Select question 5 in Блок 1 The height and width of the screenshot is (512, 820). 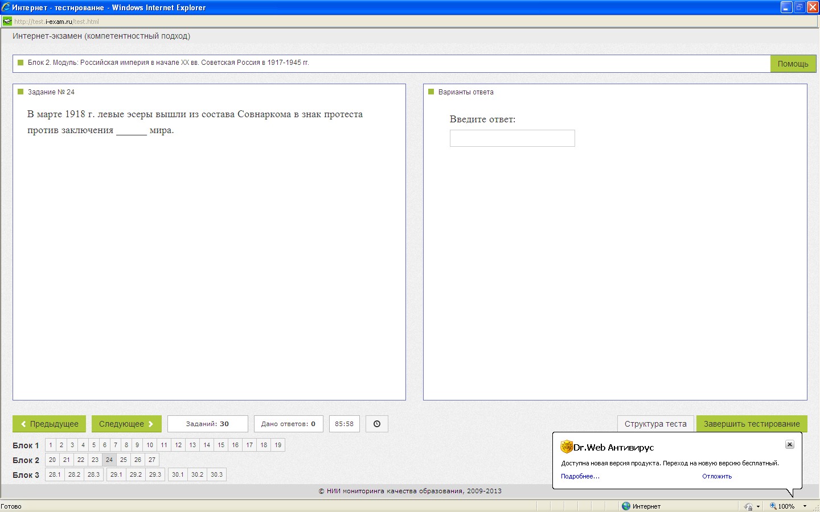pyautogui.click(x=94, y=445)
